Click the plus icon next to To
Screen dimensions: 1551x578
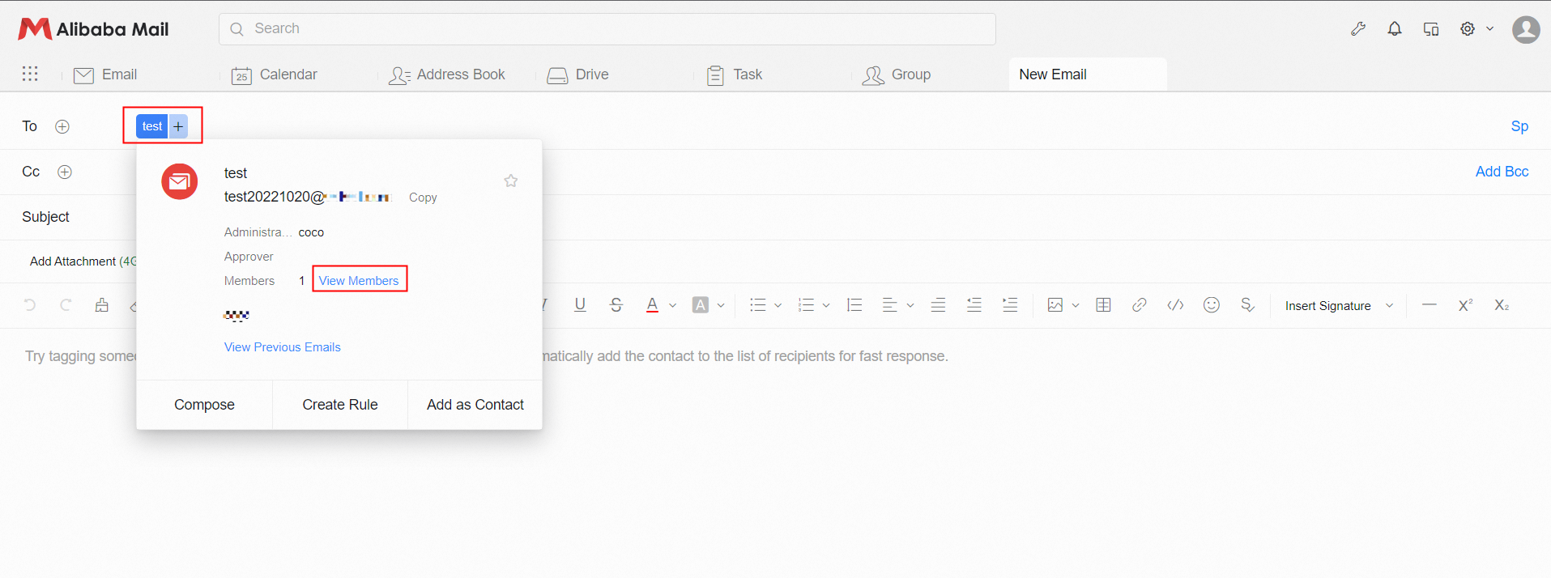tap(62, 126)
